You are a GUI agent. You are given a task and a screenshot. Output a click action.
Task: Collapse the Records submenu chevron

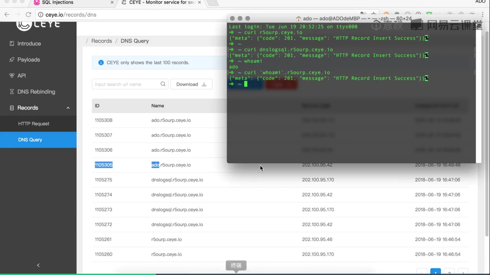pyautogui.click(x=68, y=108)
